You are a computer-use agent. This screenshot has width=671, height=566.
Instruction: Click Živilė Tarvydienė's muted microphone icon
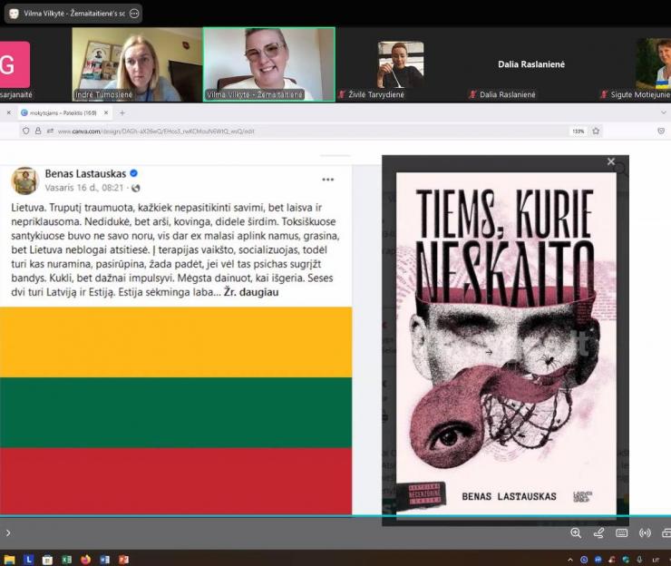(342, 94)
